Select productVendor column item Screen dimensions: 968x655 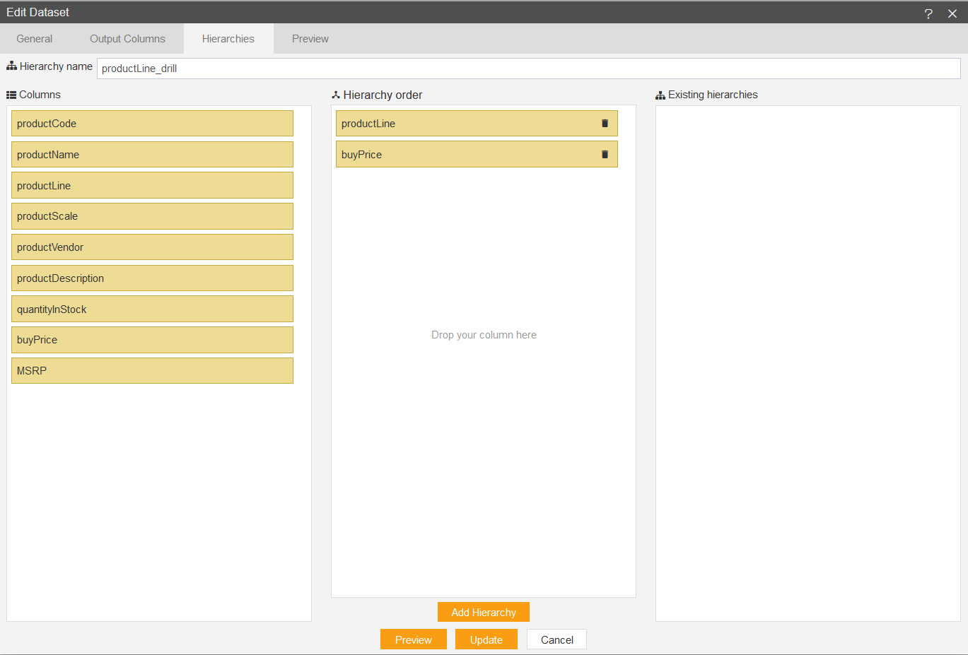pyautogui.click(x=152, y=247)
